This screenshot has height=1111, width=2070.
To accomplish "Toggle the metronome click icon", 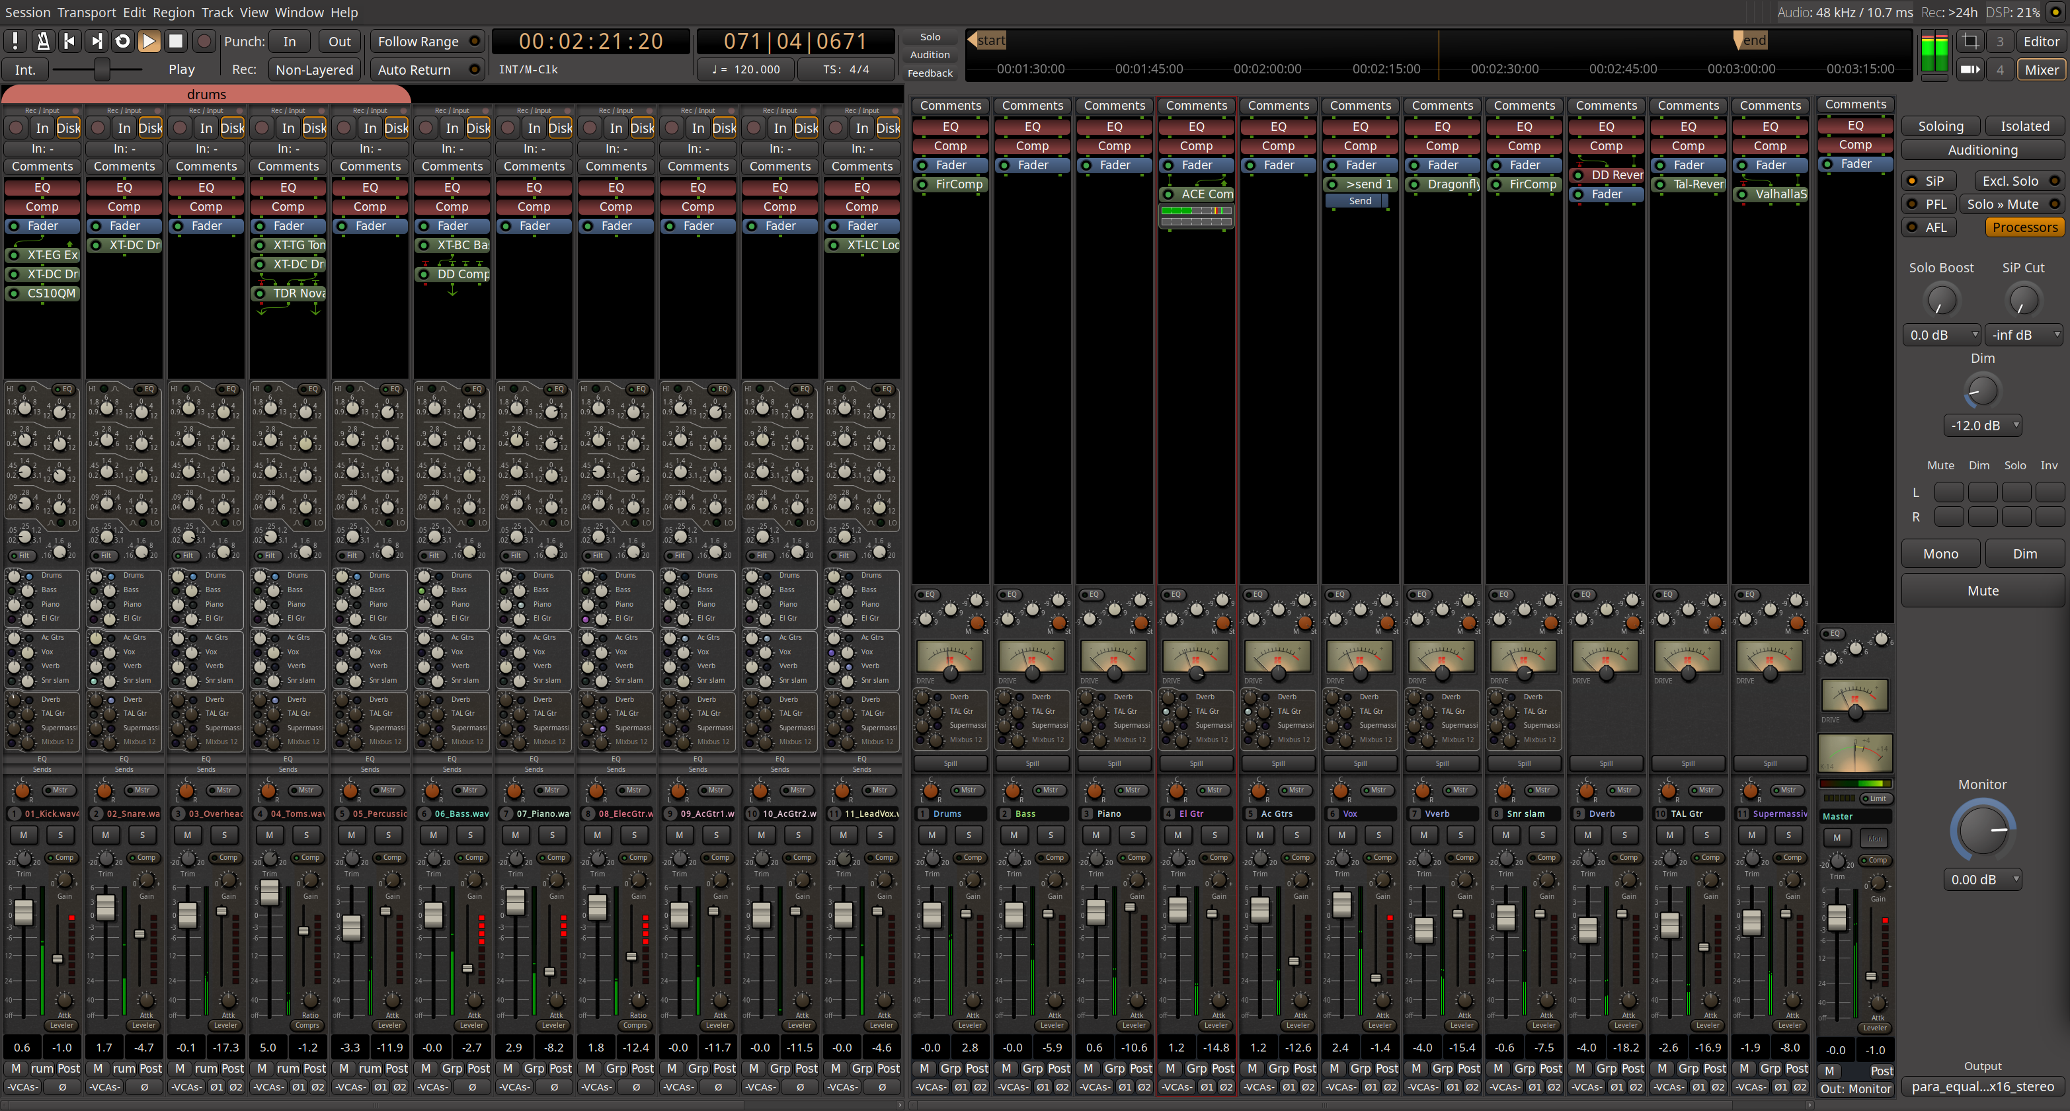I will pos(42,41).
